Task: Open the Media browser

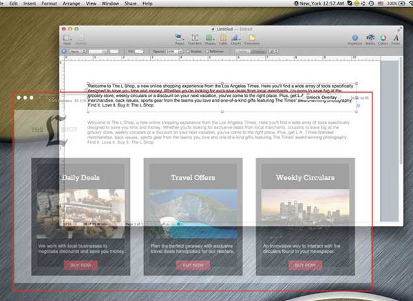Action: pyautogui.click(x=370, y=39)
